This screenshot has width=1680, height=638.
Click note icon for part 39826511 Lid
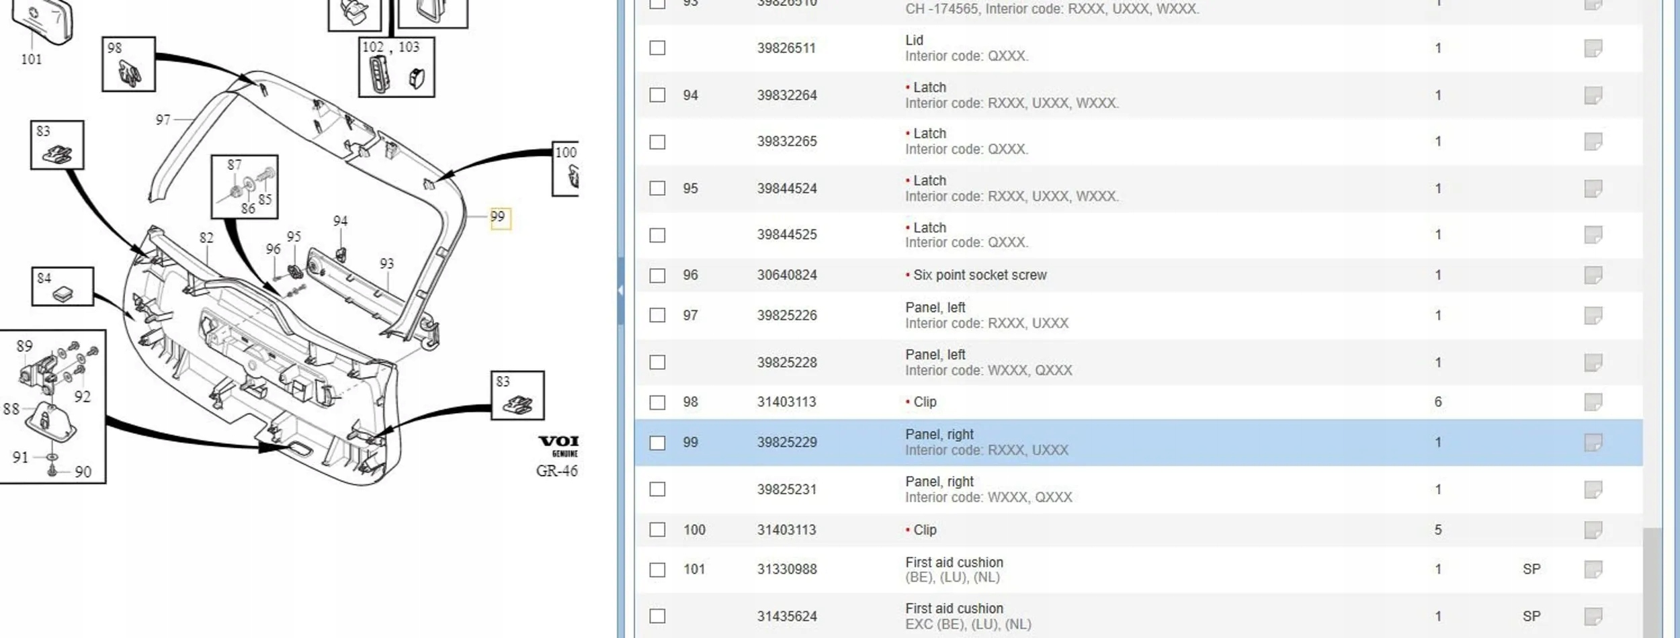[1593, 48]
